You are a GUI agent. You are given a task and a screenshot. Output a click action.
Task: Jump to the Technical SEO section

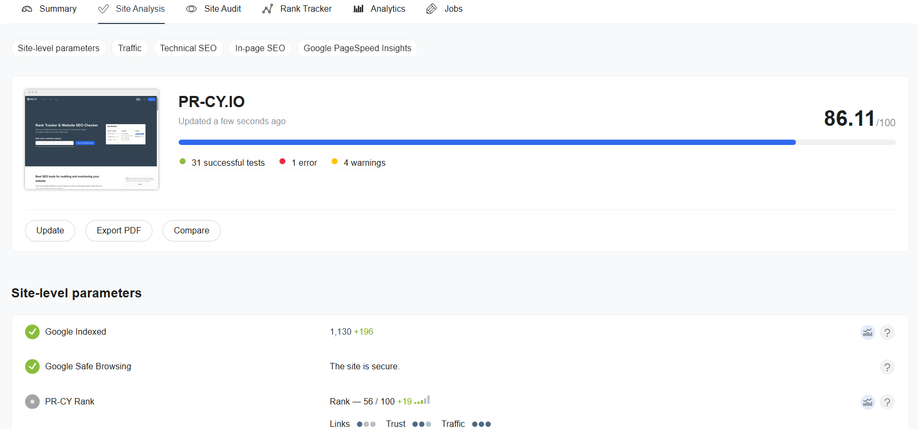click(x=188, y=48)
